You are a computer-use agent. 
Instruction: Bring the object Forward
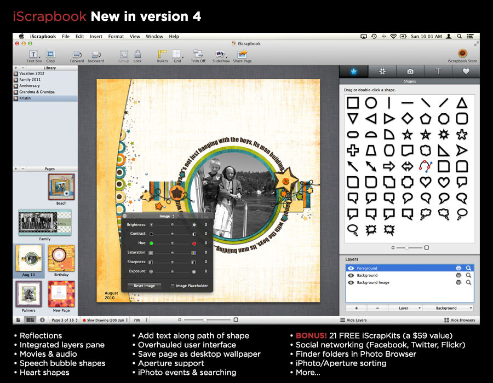click(77, 56)
